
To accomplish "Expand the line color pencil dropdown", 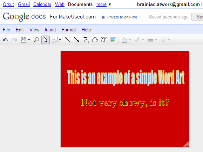I will pyautogui.click(x=143, y=40).
